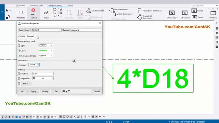Open the Background mask Opaque dropdown

coord(46,56)
